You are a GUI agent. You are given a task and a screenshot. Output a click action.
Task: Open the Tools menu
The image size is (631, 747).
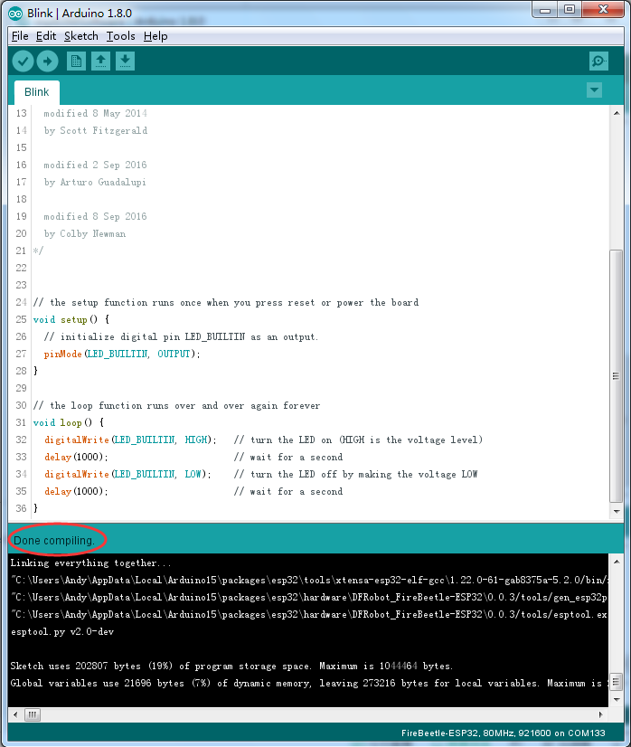point(120,36)
